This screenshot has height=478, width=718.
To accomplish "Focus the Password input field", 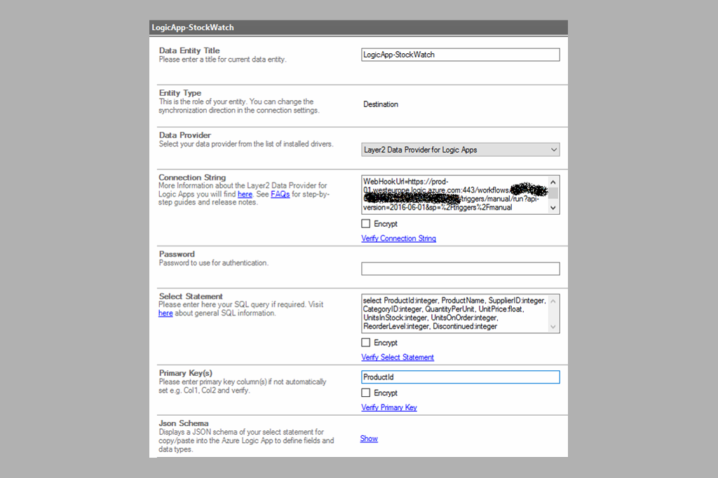I will [460, 269].
